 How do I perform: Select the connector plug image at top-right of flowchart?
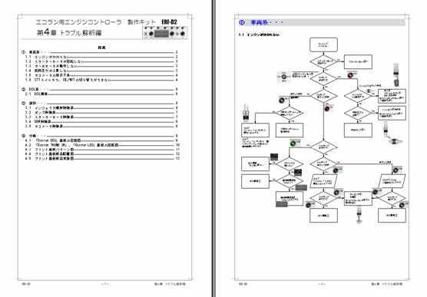(396, 75)
